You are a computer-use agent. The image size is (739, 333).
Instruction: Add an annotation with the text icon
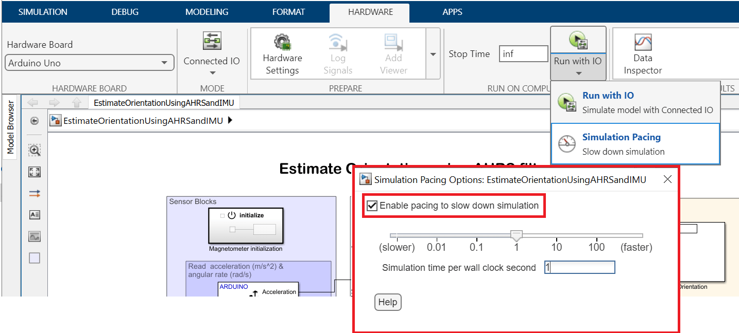(35, 215)
